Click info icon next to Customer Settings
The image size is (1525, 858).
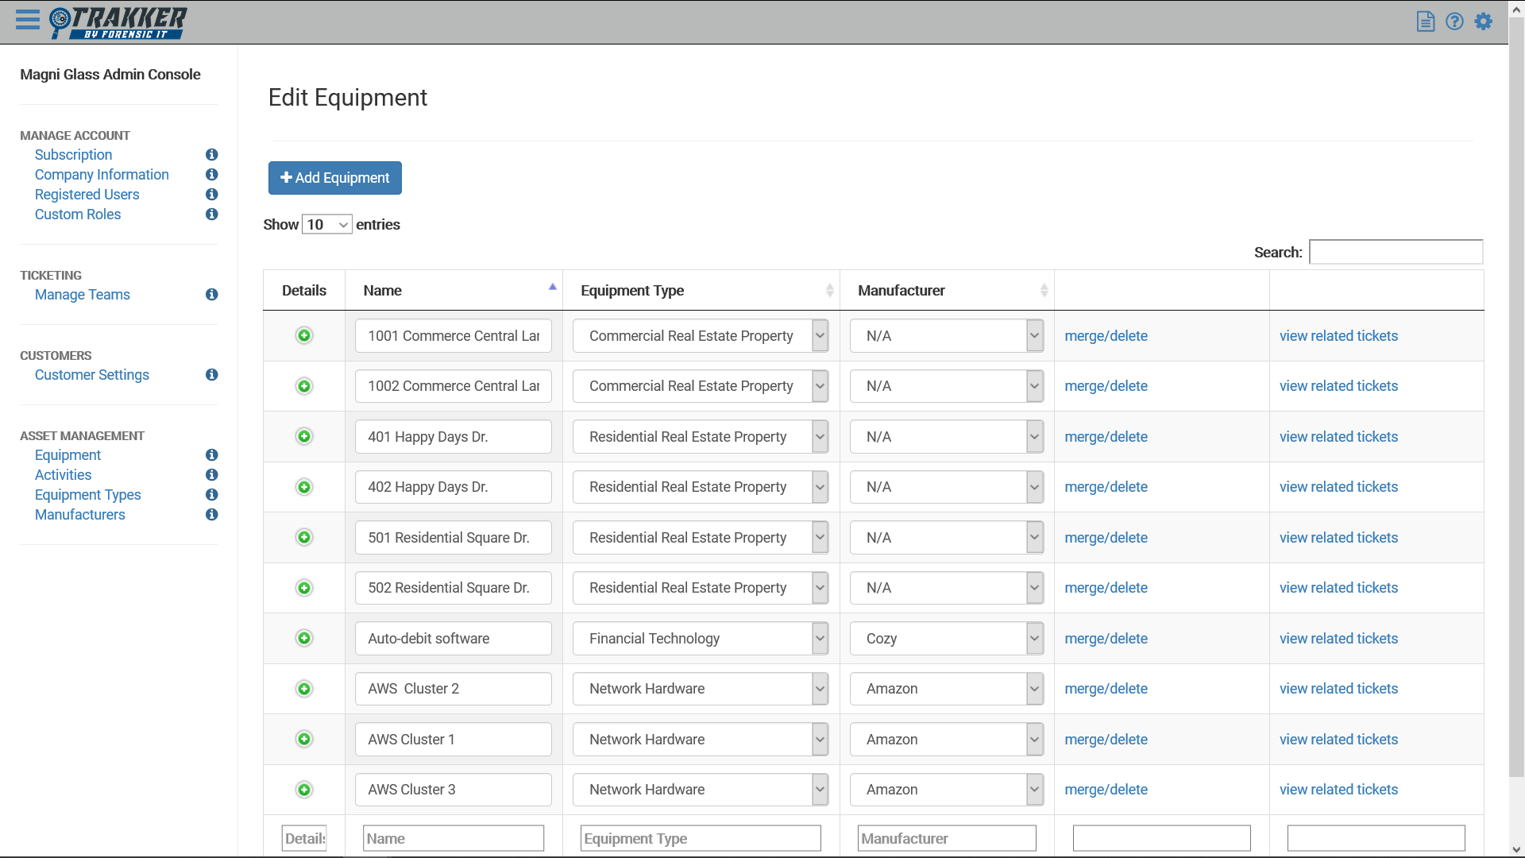point(211,375)
